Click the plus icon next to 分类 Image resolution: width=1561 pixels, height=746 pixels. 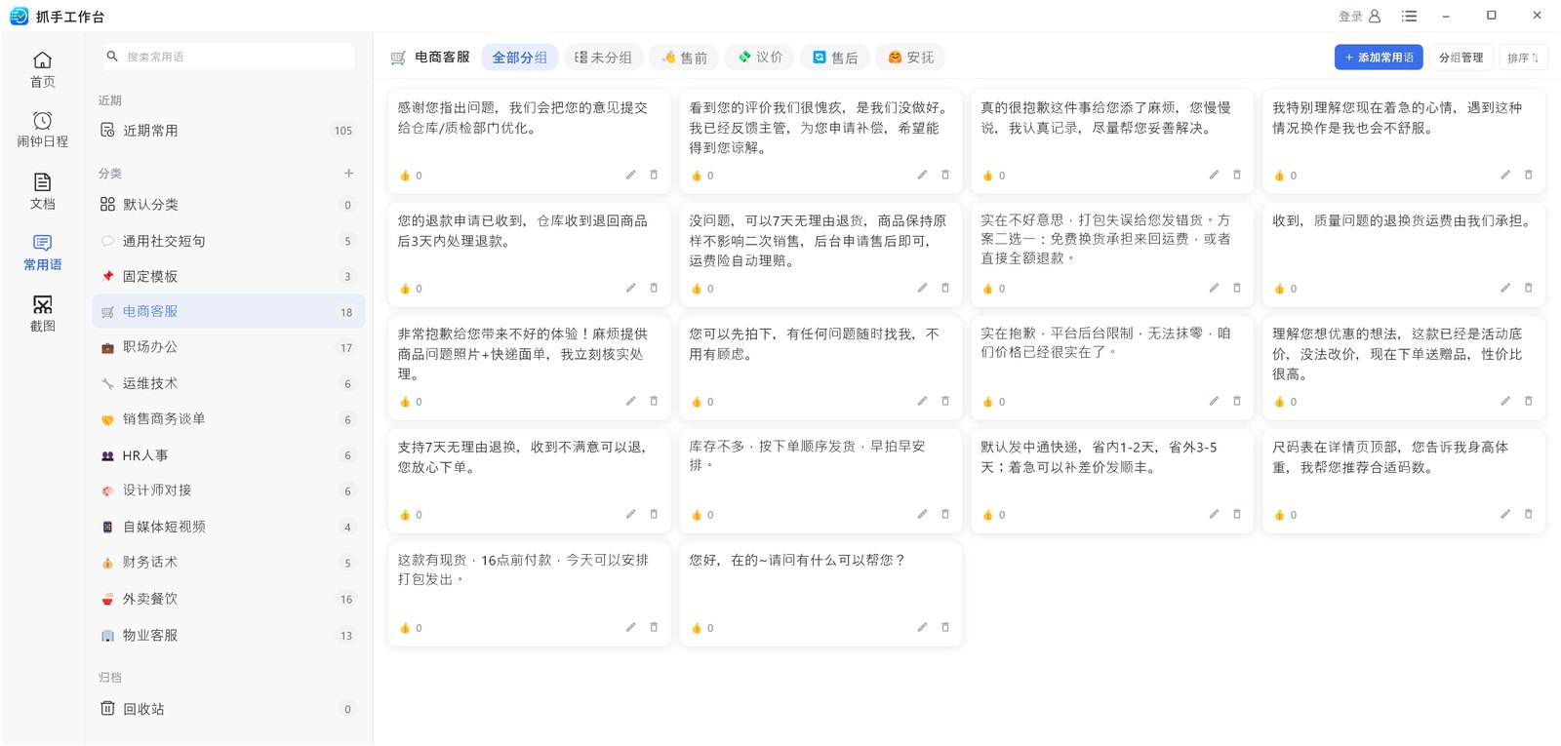[348, 173]
